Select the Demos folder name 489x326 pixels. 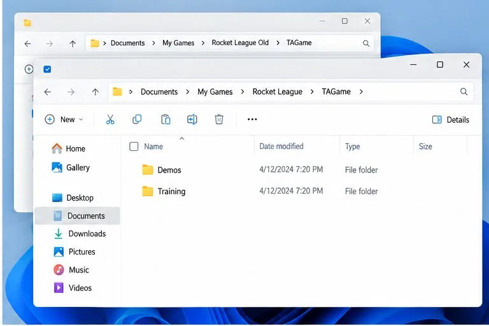point(169,170)
